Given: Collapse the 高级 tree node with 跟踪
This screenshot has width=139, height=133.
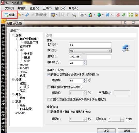Looking at the screenshot, I should coord(13,102).
